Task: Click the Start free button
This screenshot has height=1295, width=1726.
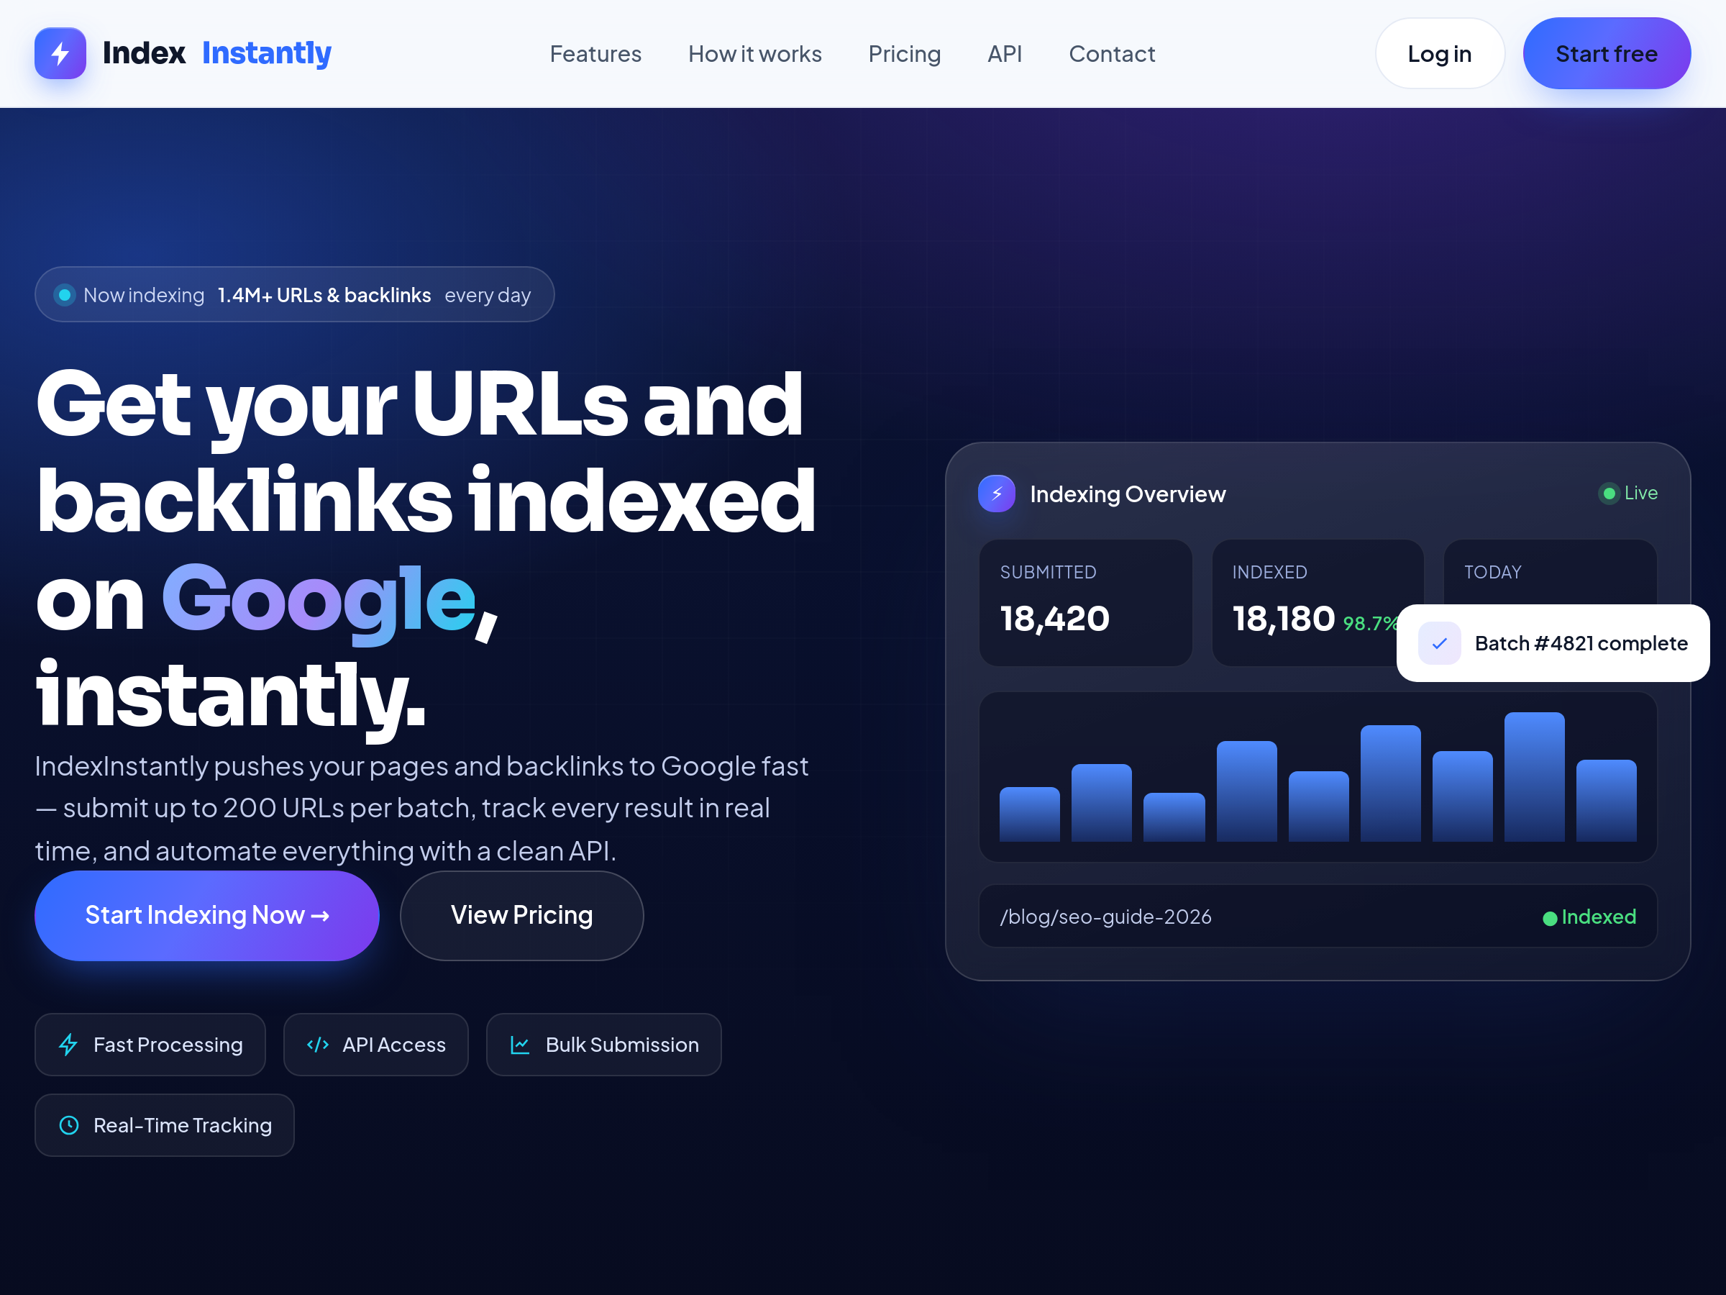Action: tap(1606, 54)
